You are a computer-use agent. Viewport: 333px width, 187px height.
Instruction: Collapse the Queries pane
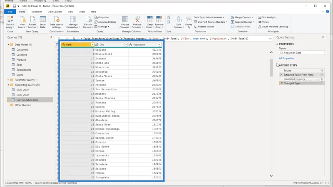pos(51,37)
